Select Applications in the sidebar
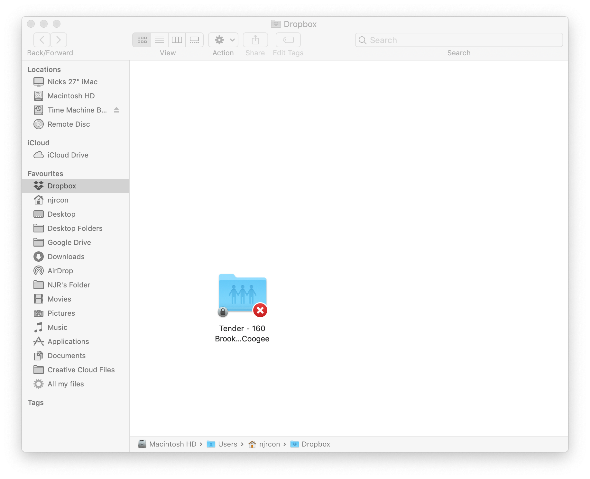 pyautogui.click(x=68, y=341)
